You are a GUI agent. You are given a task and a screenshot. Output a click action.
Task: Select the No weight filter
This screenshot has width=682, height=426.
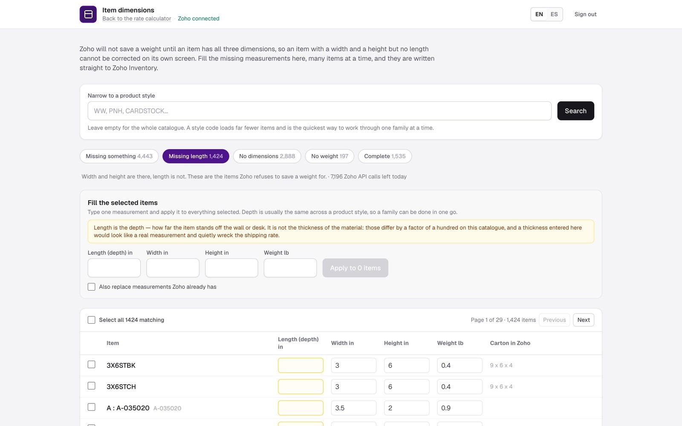(x=329, y=156)
